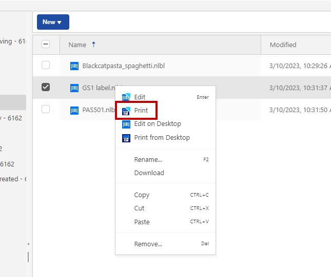Select Download in the context menu
This screenshot has width=331, height=277.
(149, 173)
